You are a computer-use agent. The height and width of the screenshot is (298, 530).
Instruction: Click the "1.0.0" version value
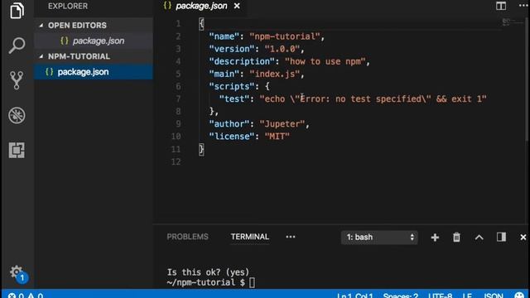pos(282,49)
